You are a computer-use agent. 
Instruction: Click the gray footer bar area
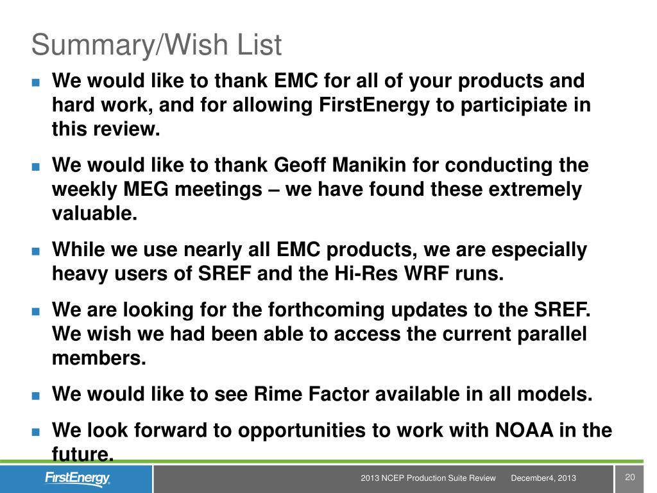[384, 479]
